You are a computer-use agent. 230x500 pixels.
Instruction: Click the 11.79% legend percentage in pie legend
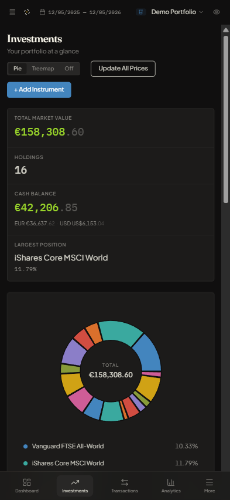click(187, 463)
